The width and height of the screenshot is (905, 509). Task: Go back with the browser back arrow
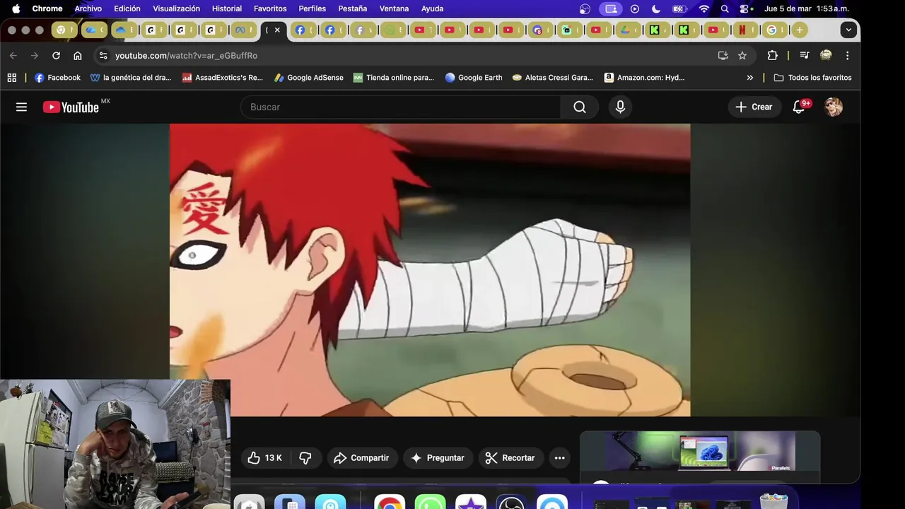pyautogui.click(x=13, y=55)
